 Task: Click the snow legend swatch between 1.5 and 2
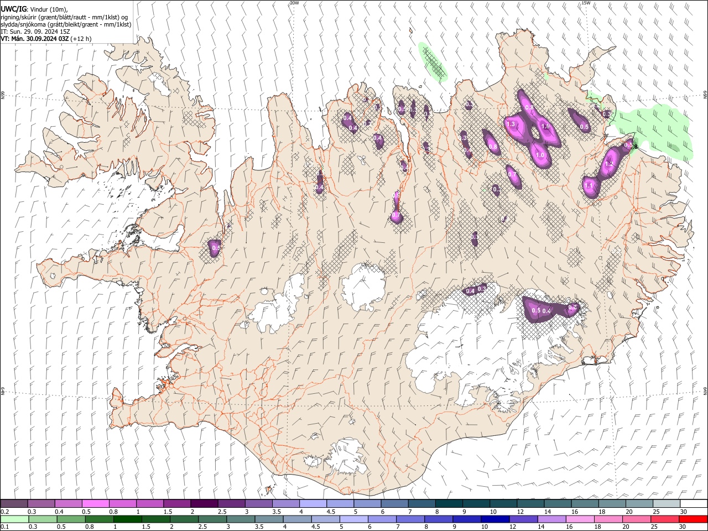177,503
